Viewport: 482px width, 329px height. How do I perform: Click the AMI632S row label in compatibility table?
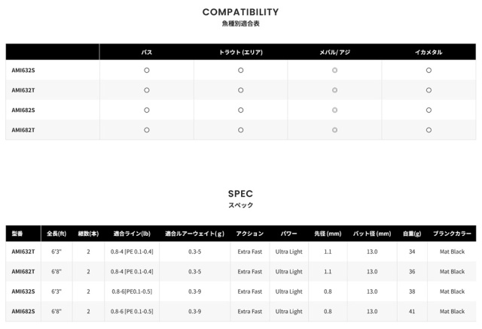point(23,70)
